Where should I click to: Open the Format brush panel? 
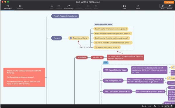click(x=170, y=6)
